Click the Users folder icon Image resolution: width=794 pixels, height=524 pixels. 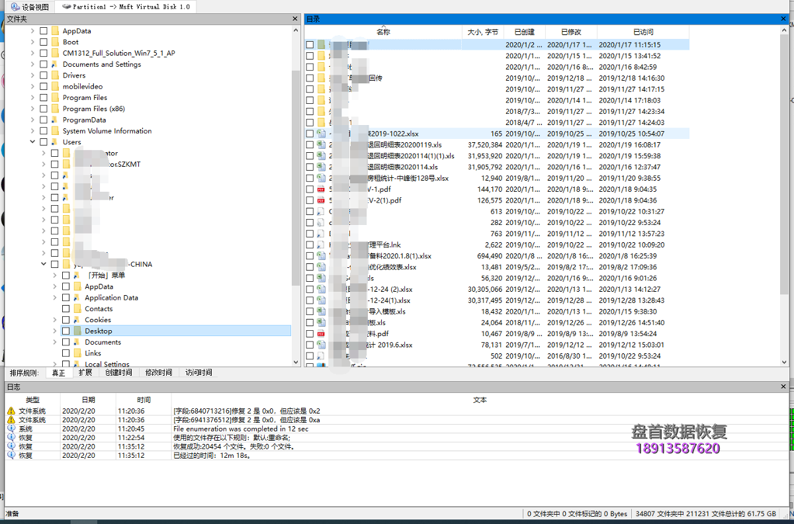tap(55, 142)
